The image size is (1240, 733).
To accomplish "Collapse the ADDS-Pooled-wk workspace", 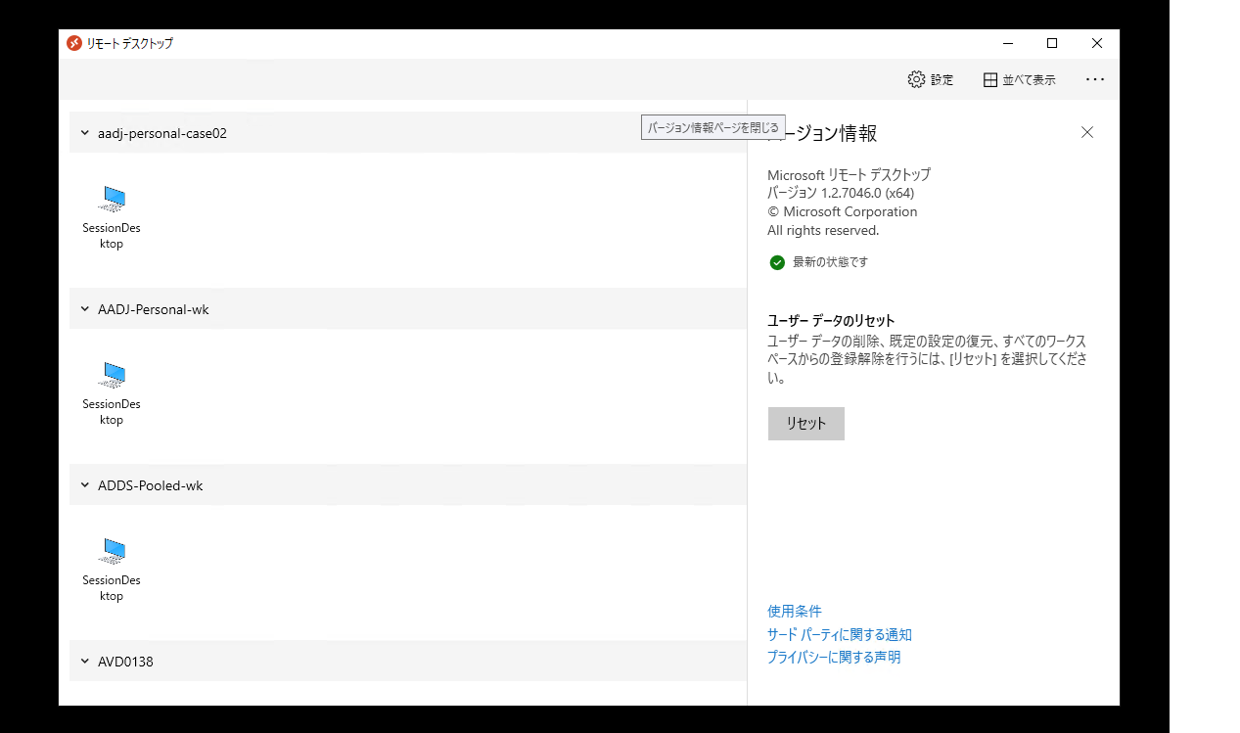I will click(x=85, y=485).
